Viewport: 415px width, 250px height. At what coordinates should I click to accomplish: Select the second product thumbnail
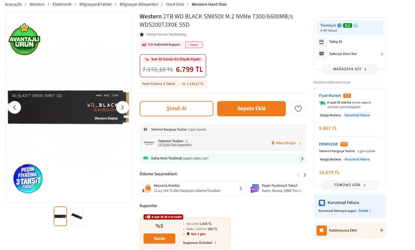coord(77,216)
